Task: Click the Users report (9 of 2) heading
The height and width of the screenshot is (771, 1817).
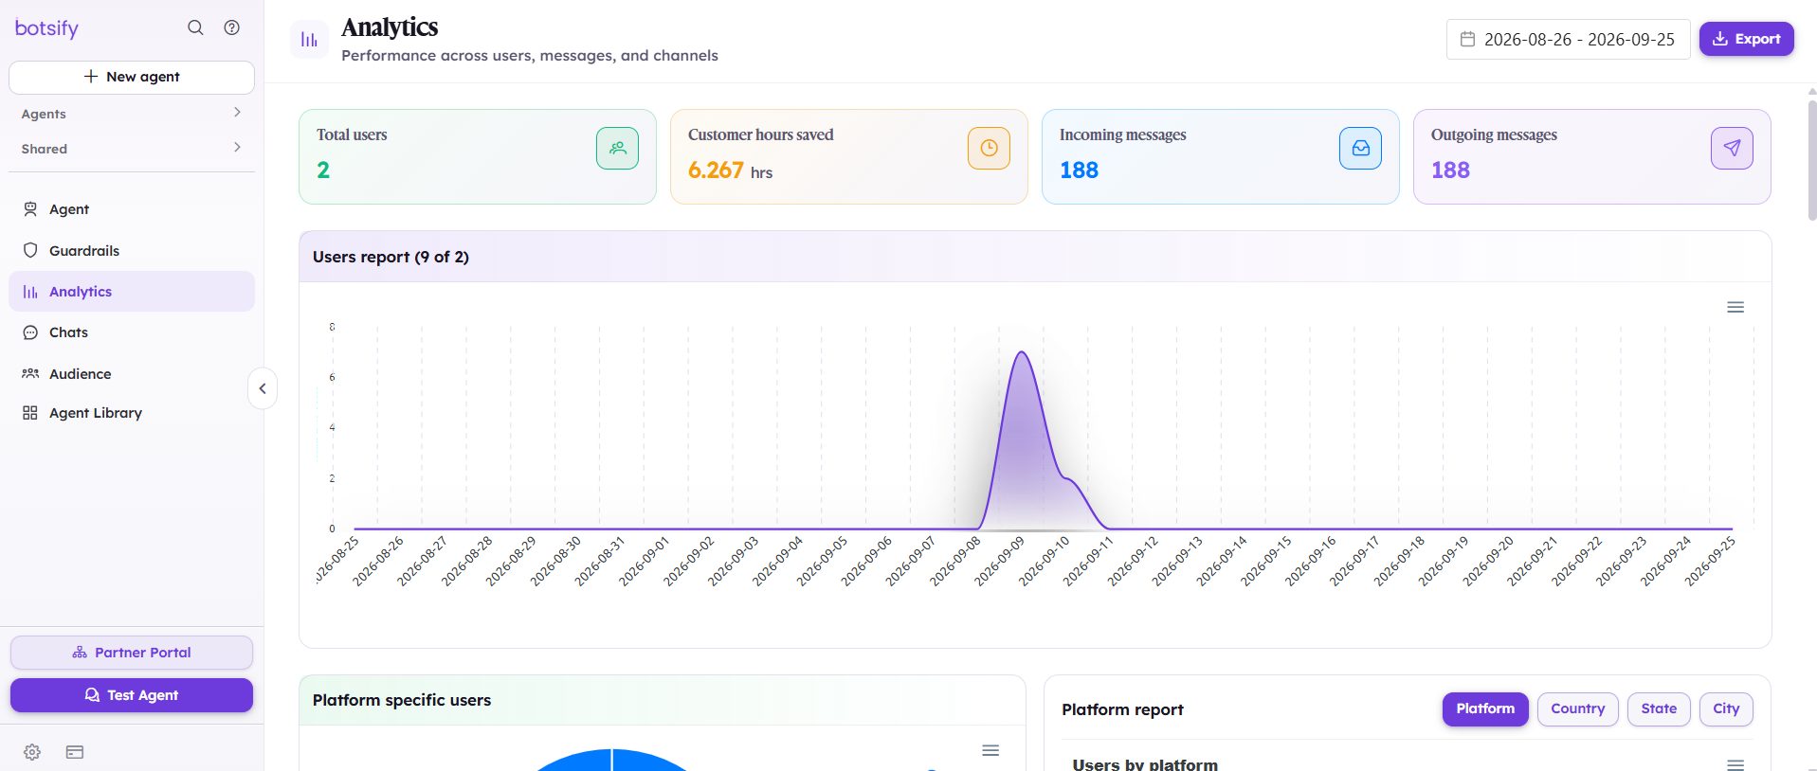Action: [391, 257]
